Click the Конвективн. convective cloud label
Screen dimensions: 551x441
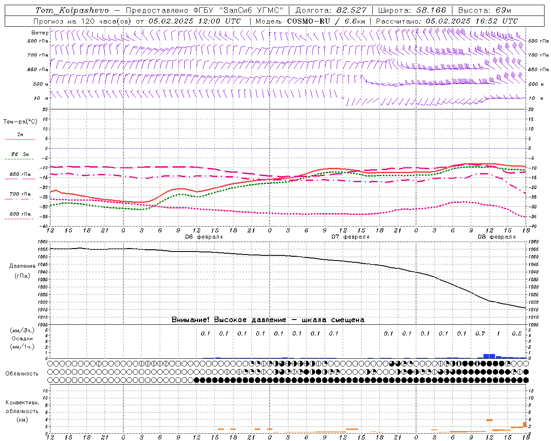[x=22, y=403]
